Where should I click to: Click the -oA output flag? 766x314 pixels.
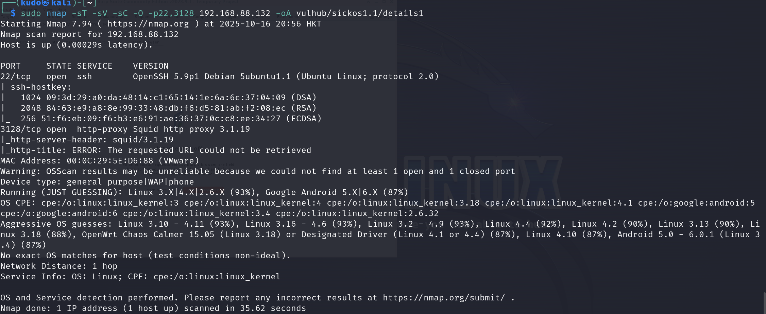[x=283, y=13]
